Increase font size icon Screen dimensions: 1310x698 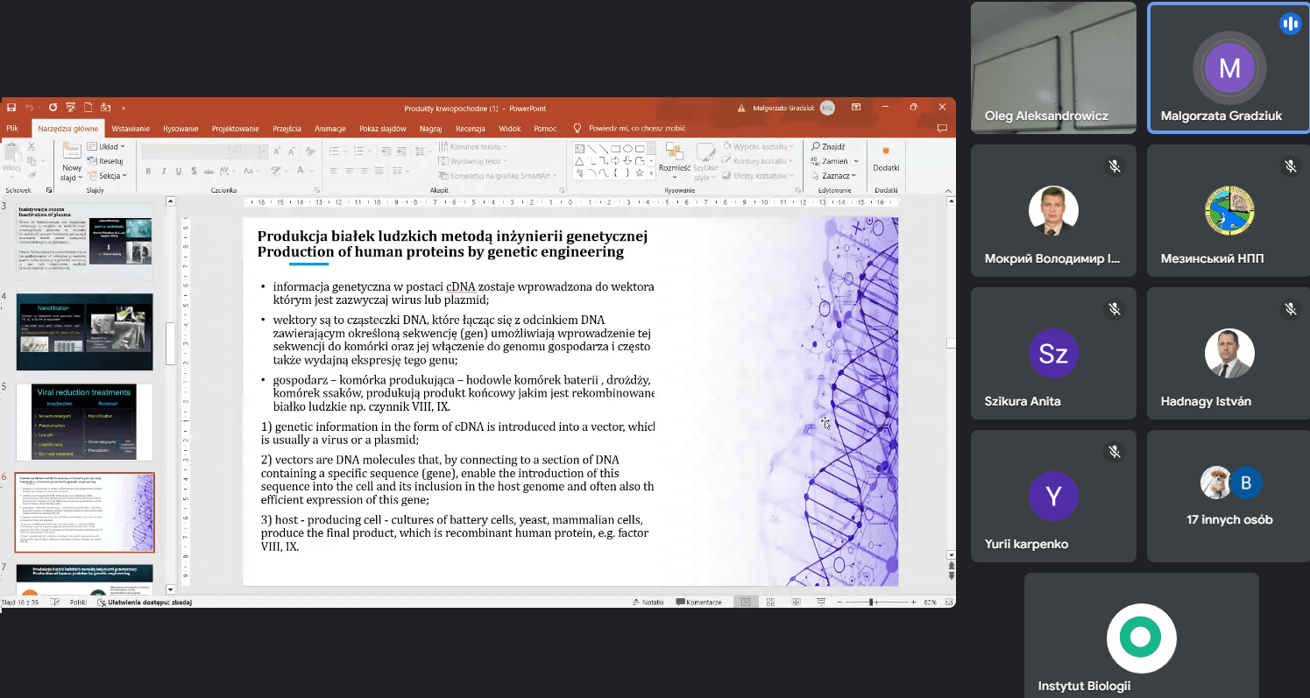click(276, 152)
